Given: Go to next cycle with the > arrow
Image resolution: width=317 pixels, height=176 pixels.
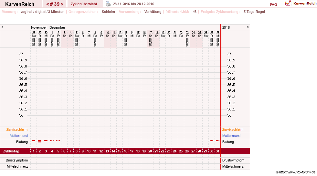Looking at the screenshot, I should 62,4.
